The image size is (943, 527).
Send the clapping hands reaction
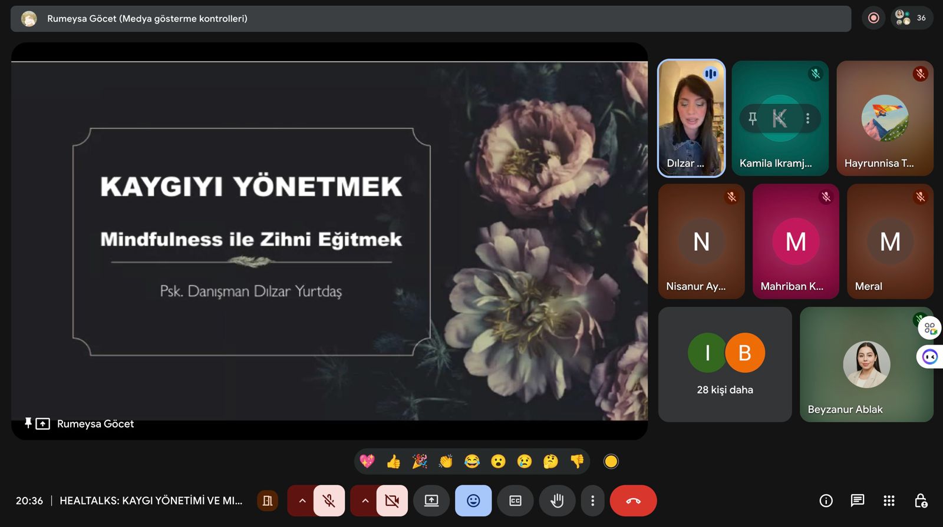[446, 462]
